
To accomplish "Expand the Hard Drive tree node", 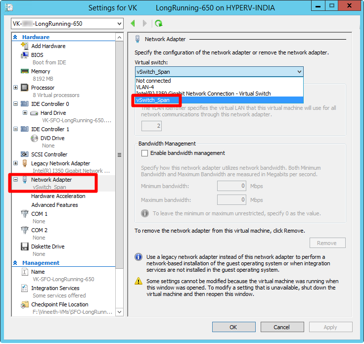I will pos(25,113).
